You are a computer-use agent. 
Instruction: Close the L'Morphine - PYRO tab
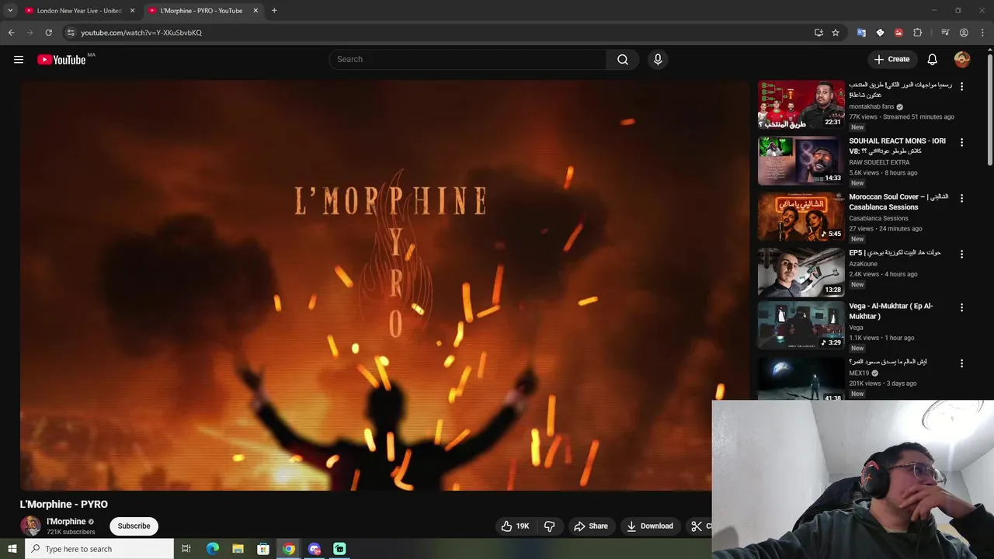(255, 11)
